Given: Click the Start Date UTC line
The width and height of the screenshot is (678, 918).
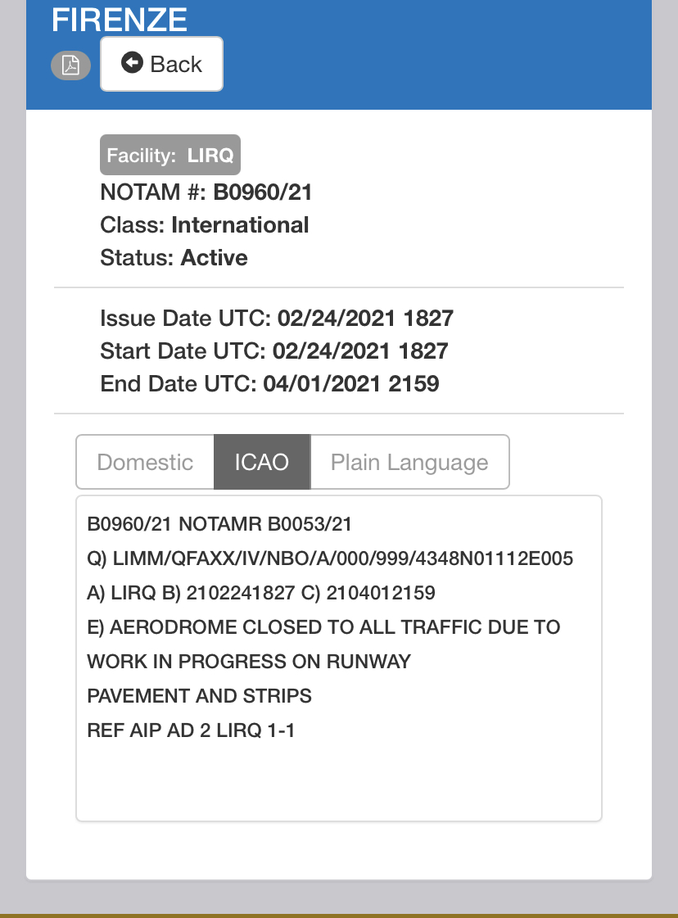Looking at the screenshot, I should [x=274, y=350].
